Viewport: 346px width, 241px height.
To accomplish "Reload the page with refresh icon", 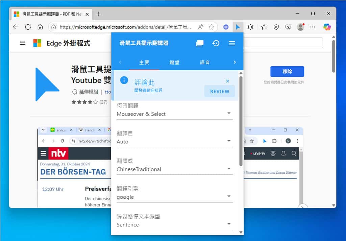I will coord(28,27).
